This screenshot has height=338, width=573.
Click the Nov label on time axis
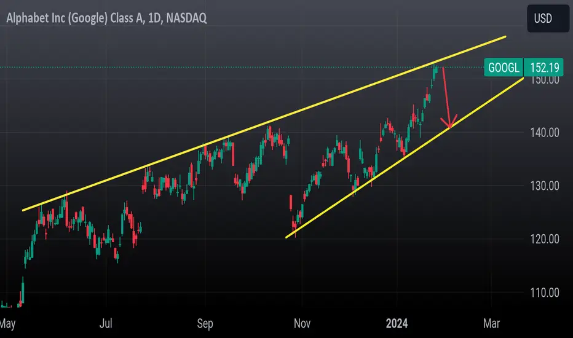click(x=302, y=323)
